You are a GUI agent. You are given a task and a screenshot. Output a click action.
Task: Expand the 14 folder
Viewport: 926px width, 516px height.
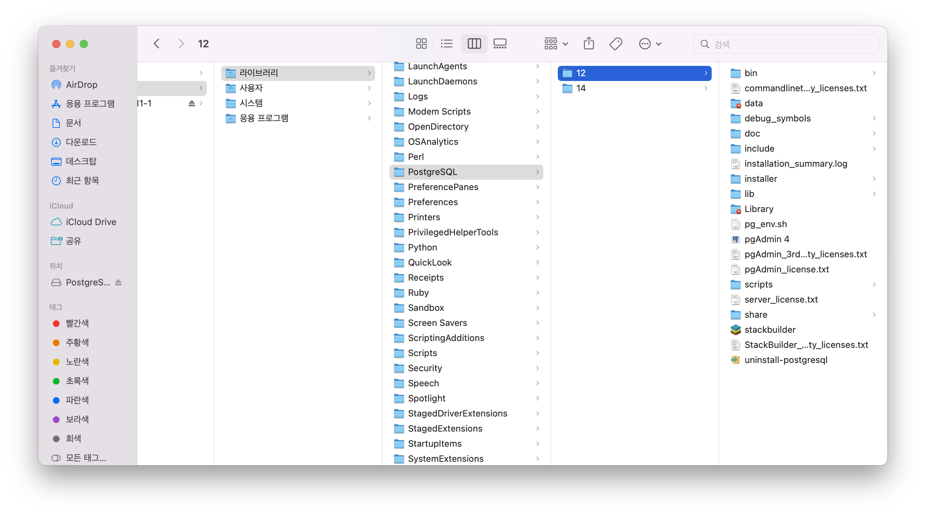tap(580, 88)
